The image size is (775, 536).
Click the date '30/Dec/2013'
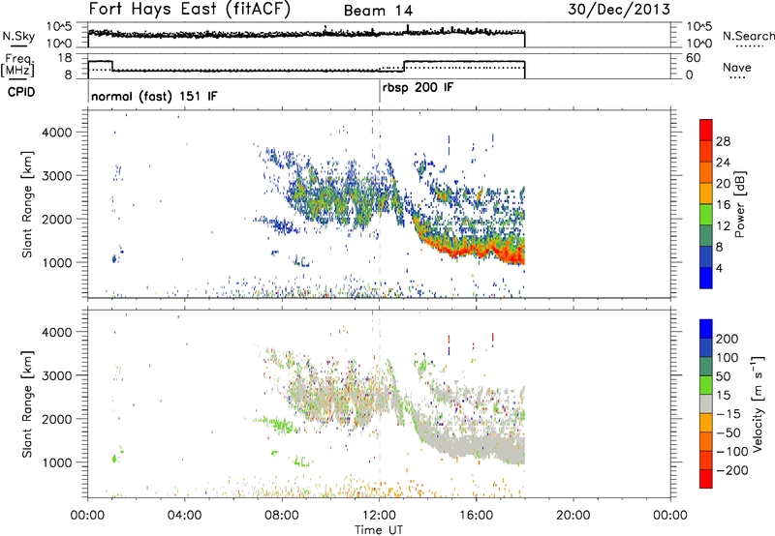[619, 10]
